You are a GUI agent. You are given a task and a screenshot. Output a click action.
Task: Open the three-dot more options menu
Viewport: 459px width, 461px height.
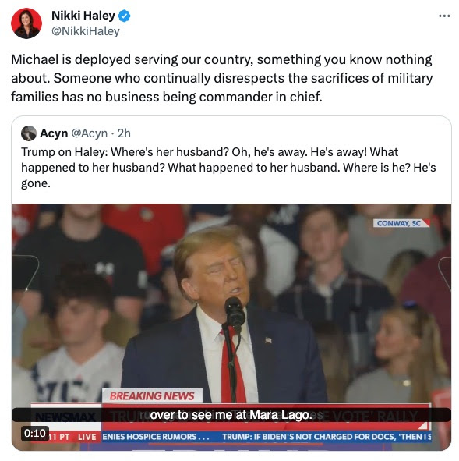point(444,16)
